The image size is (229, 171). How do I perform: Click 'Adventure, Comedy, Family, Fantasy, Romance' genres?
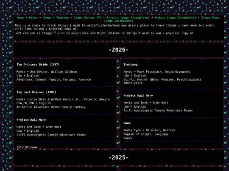click(53, 79)
